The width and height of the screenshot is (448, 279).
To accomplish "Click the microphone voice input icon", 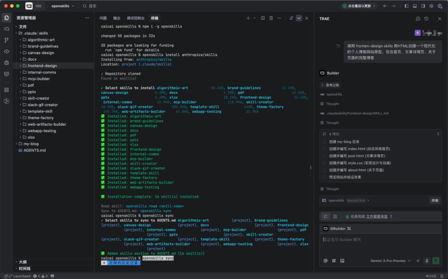I will coord(427,260).
